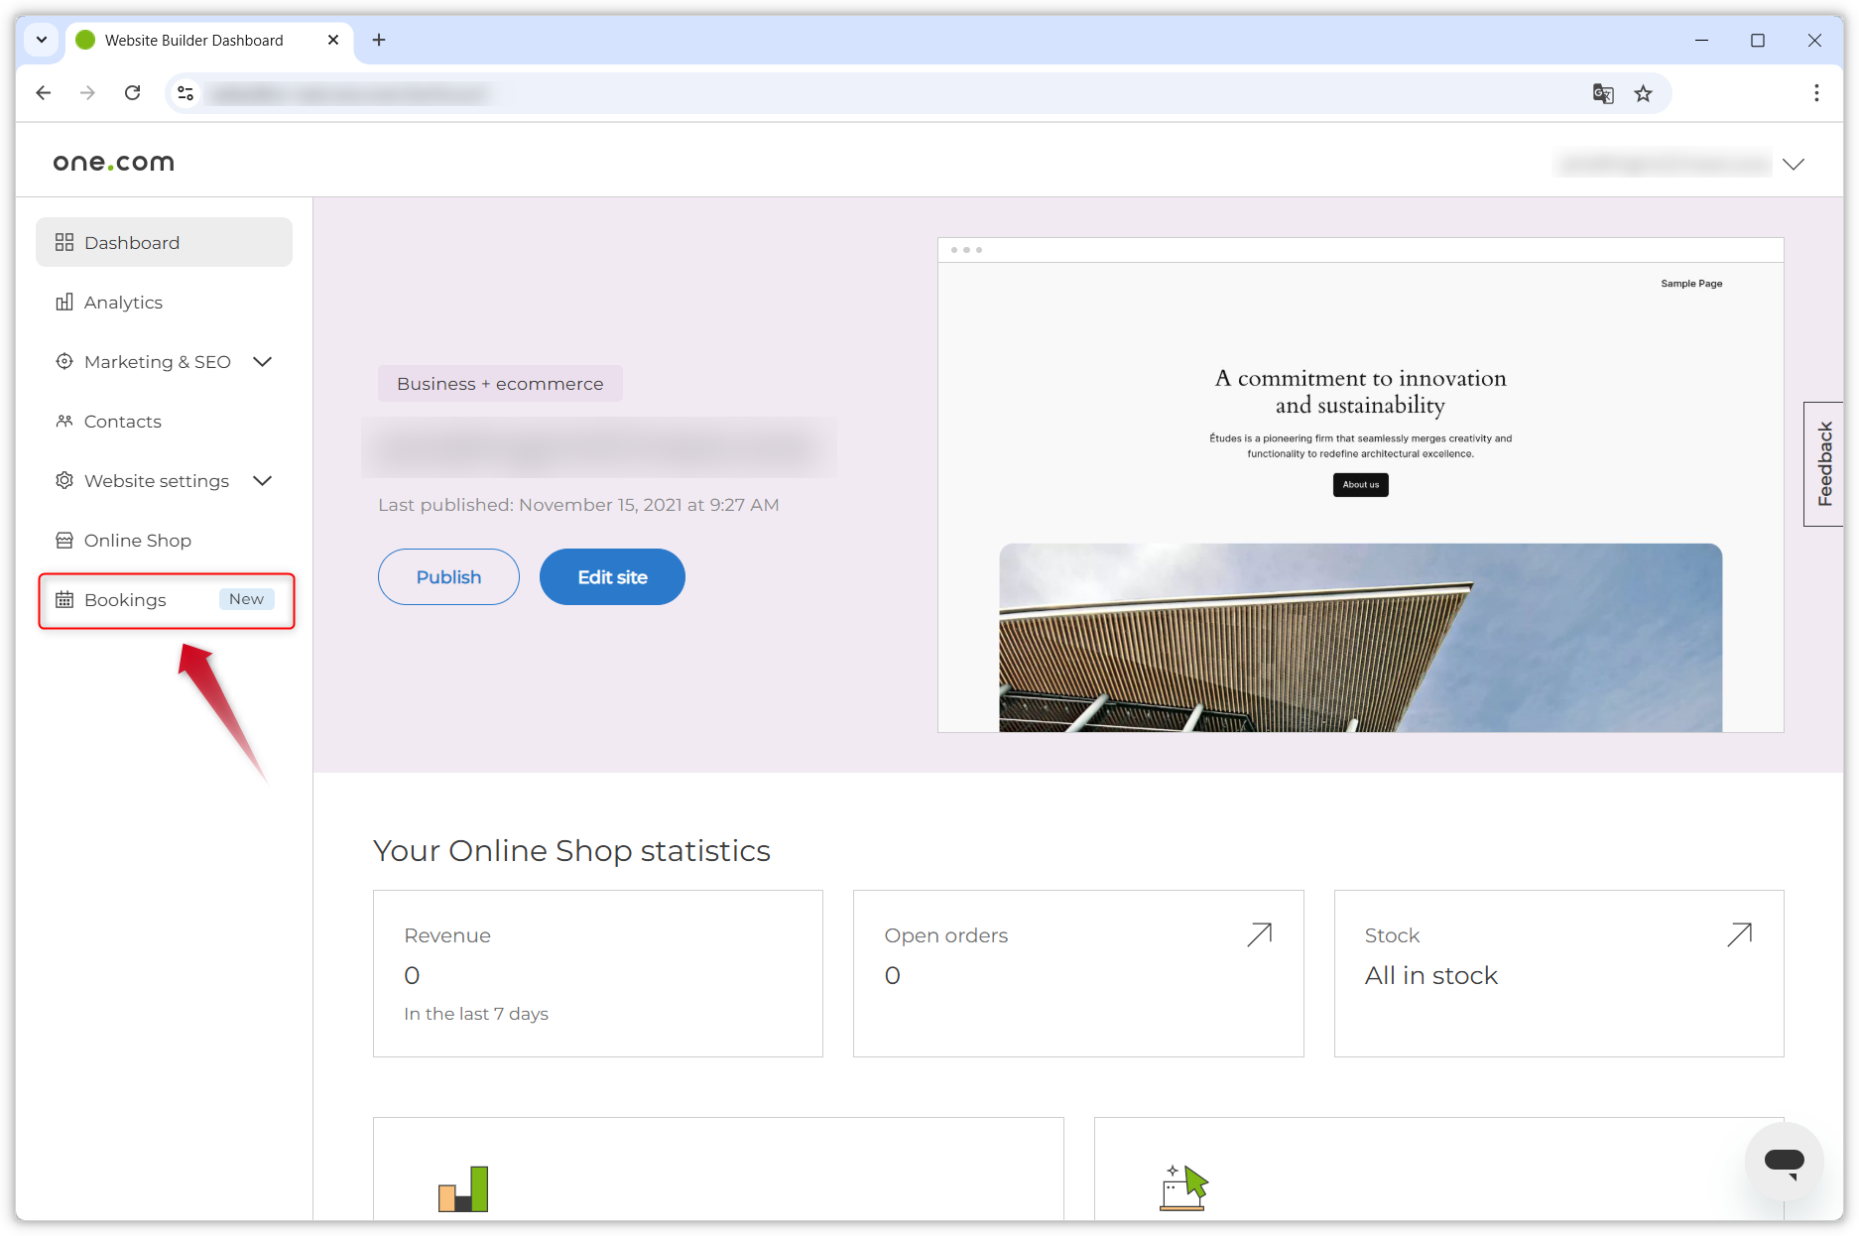Click the one.com logo
Viewport: 1859px width, 1236px height.
tap(113, 162)
